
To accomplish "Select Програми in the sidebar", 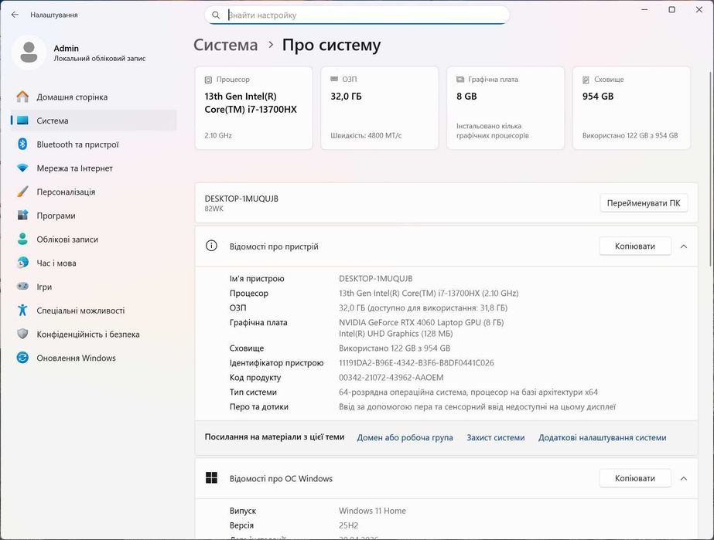I will [94, 216].
